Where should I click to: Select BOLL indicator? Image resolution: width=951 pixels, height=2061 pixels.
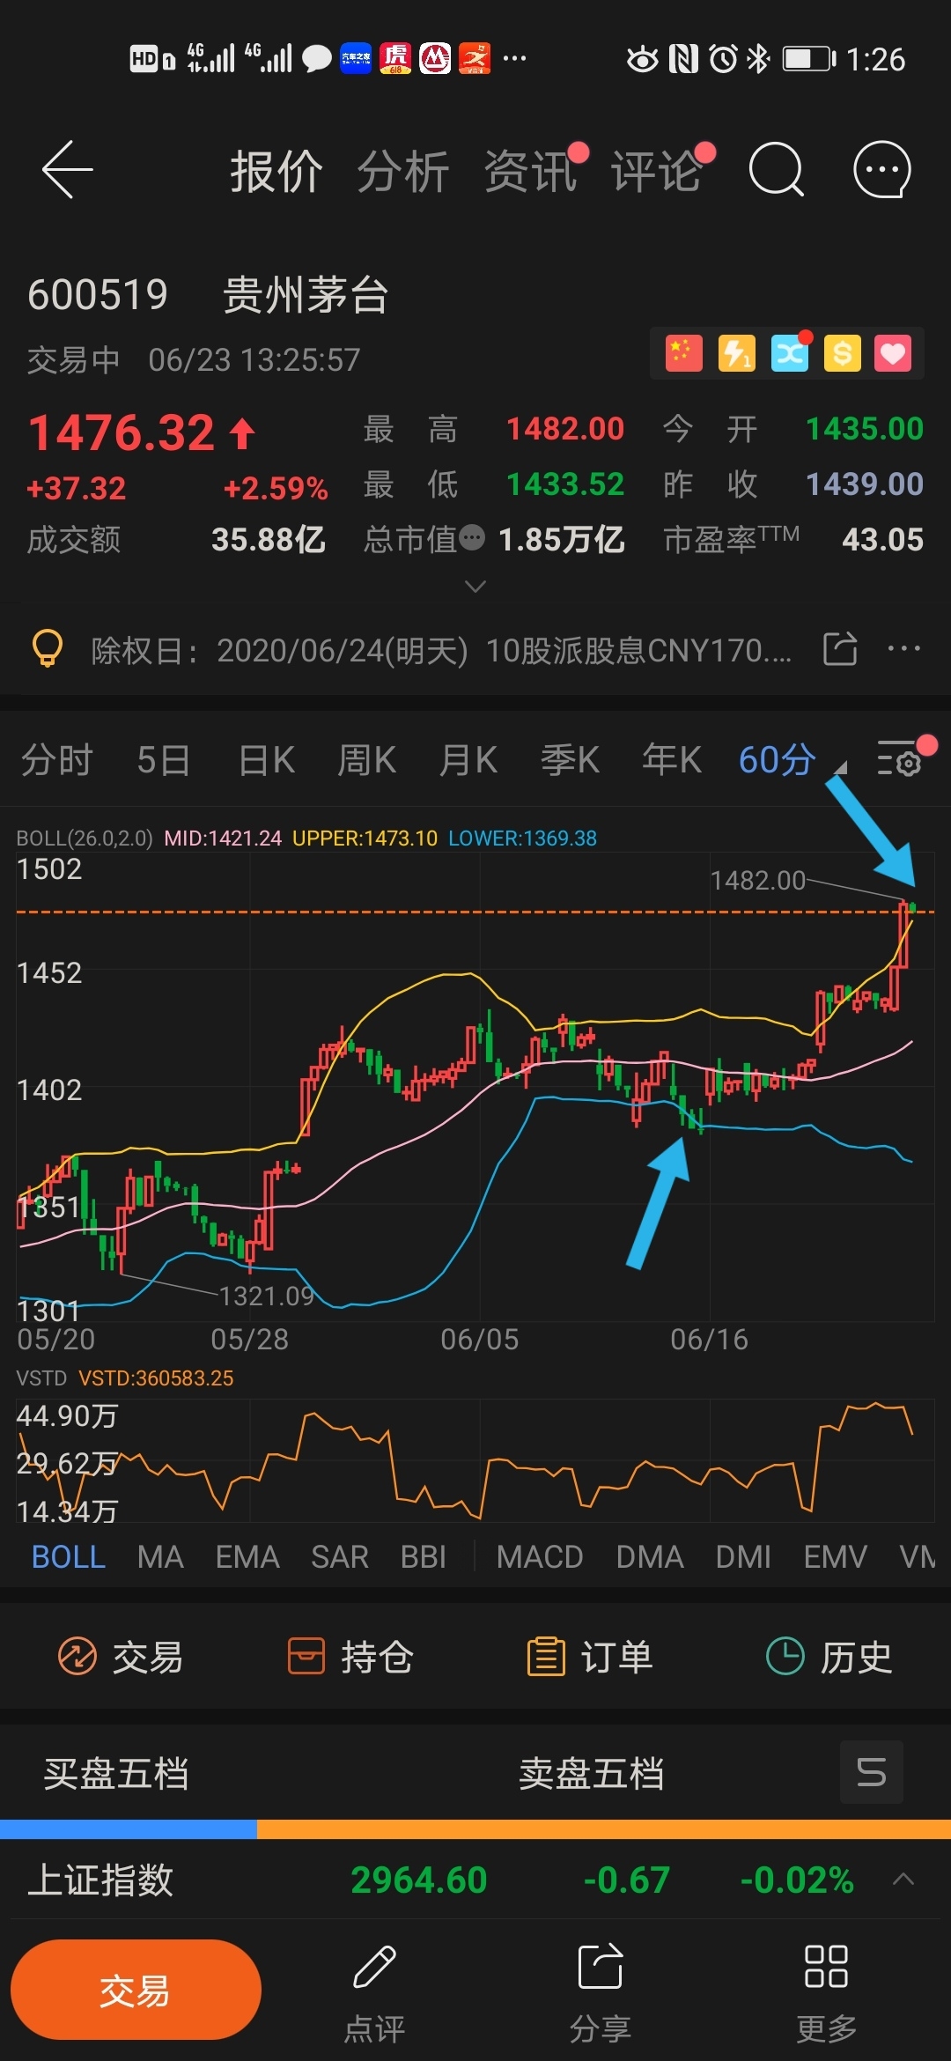click(x=69, y=1556)
